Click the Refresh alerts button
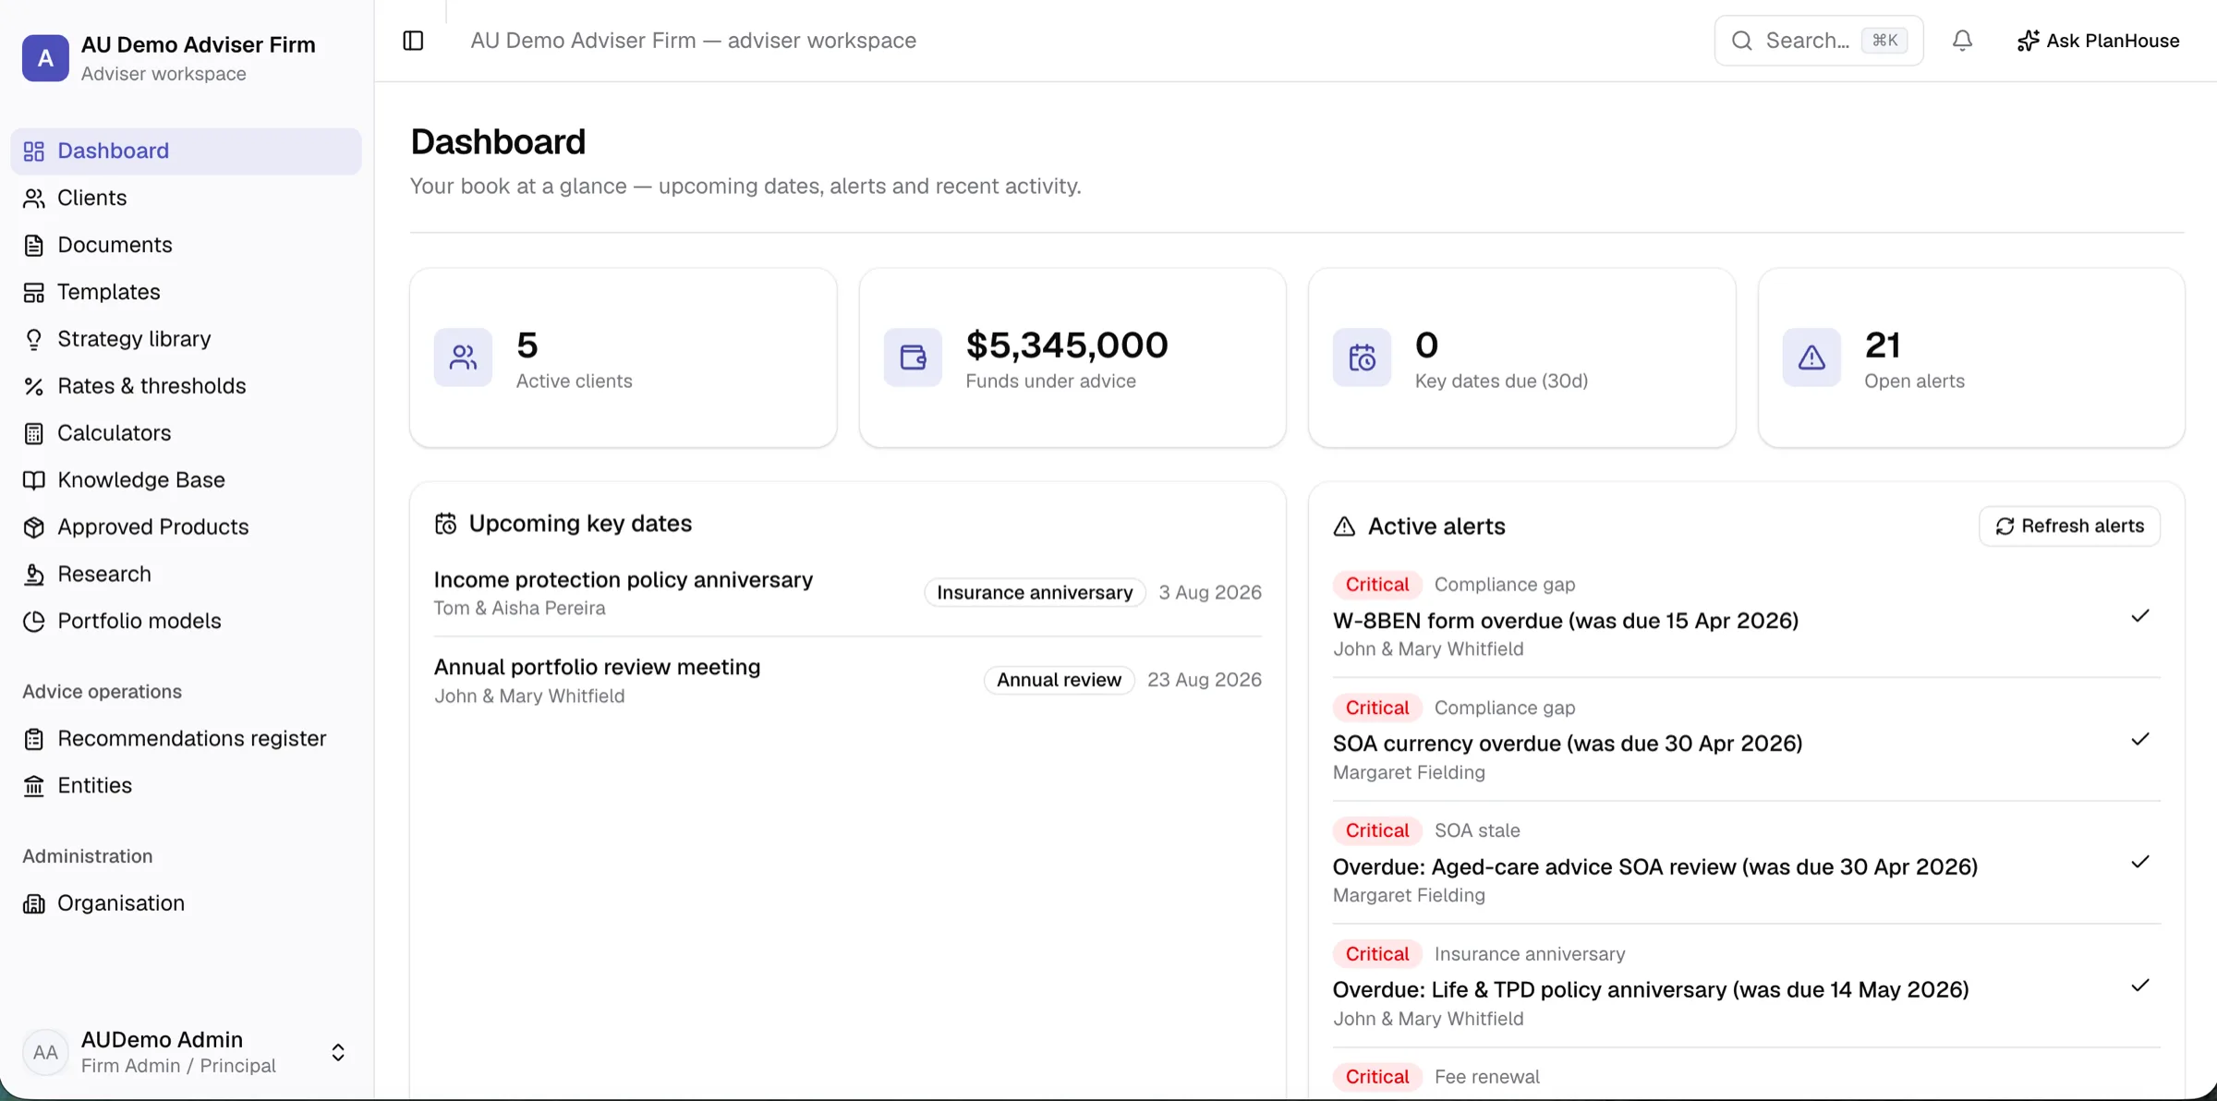Image resolution: width=2217 pixels, height=1101 pixels. click(x=2069, y=526)
